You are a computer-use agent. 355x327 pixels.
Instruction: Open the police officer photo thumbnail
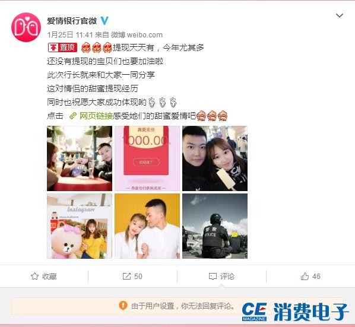pyautogui.click(x=215, y=226)
